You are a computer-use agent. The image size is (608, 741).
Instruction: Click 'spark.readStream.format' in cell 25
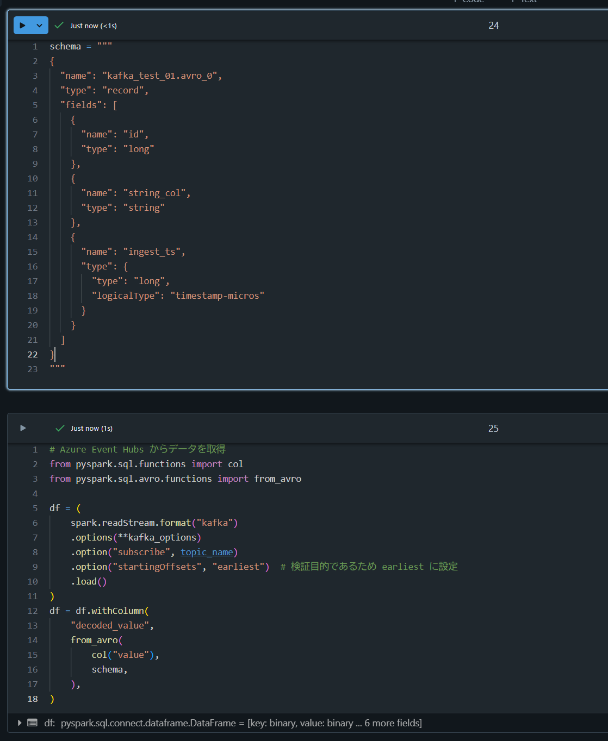coord(131,523)
